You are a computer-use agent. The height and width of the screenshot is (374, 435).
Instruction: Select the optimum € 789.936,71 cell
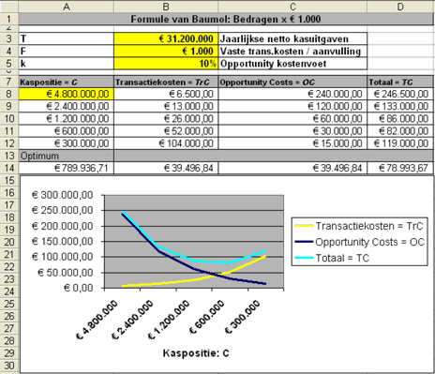tap(67, 168)
